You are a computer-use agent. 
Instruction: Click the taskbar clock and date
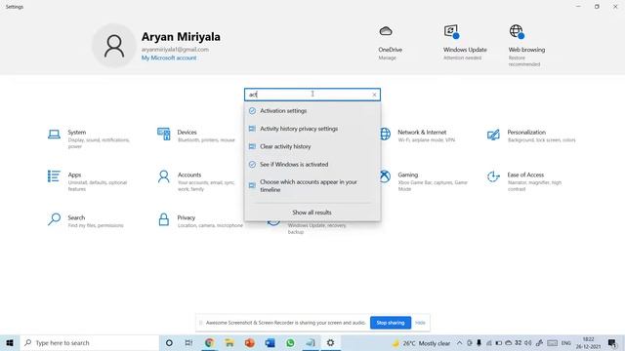pyautogui.click(x=588, y=343)
